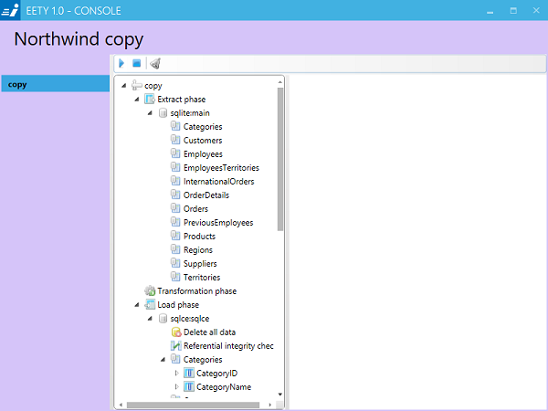Select the Delete all data text
The width and height of the screenshot is (548, 411).
pos(210,332)
